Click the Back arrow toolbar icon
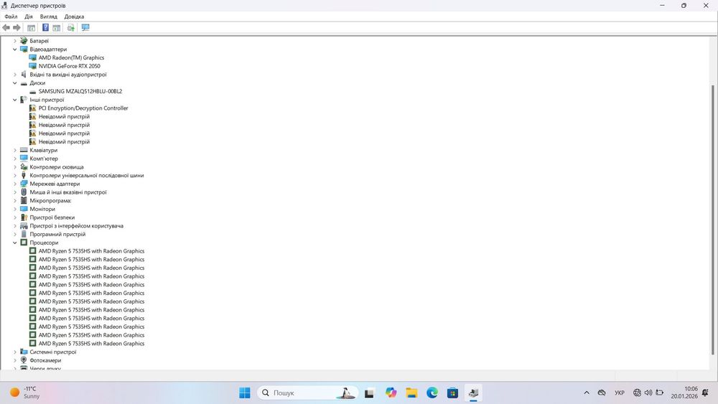 point(6,28)
